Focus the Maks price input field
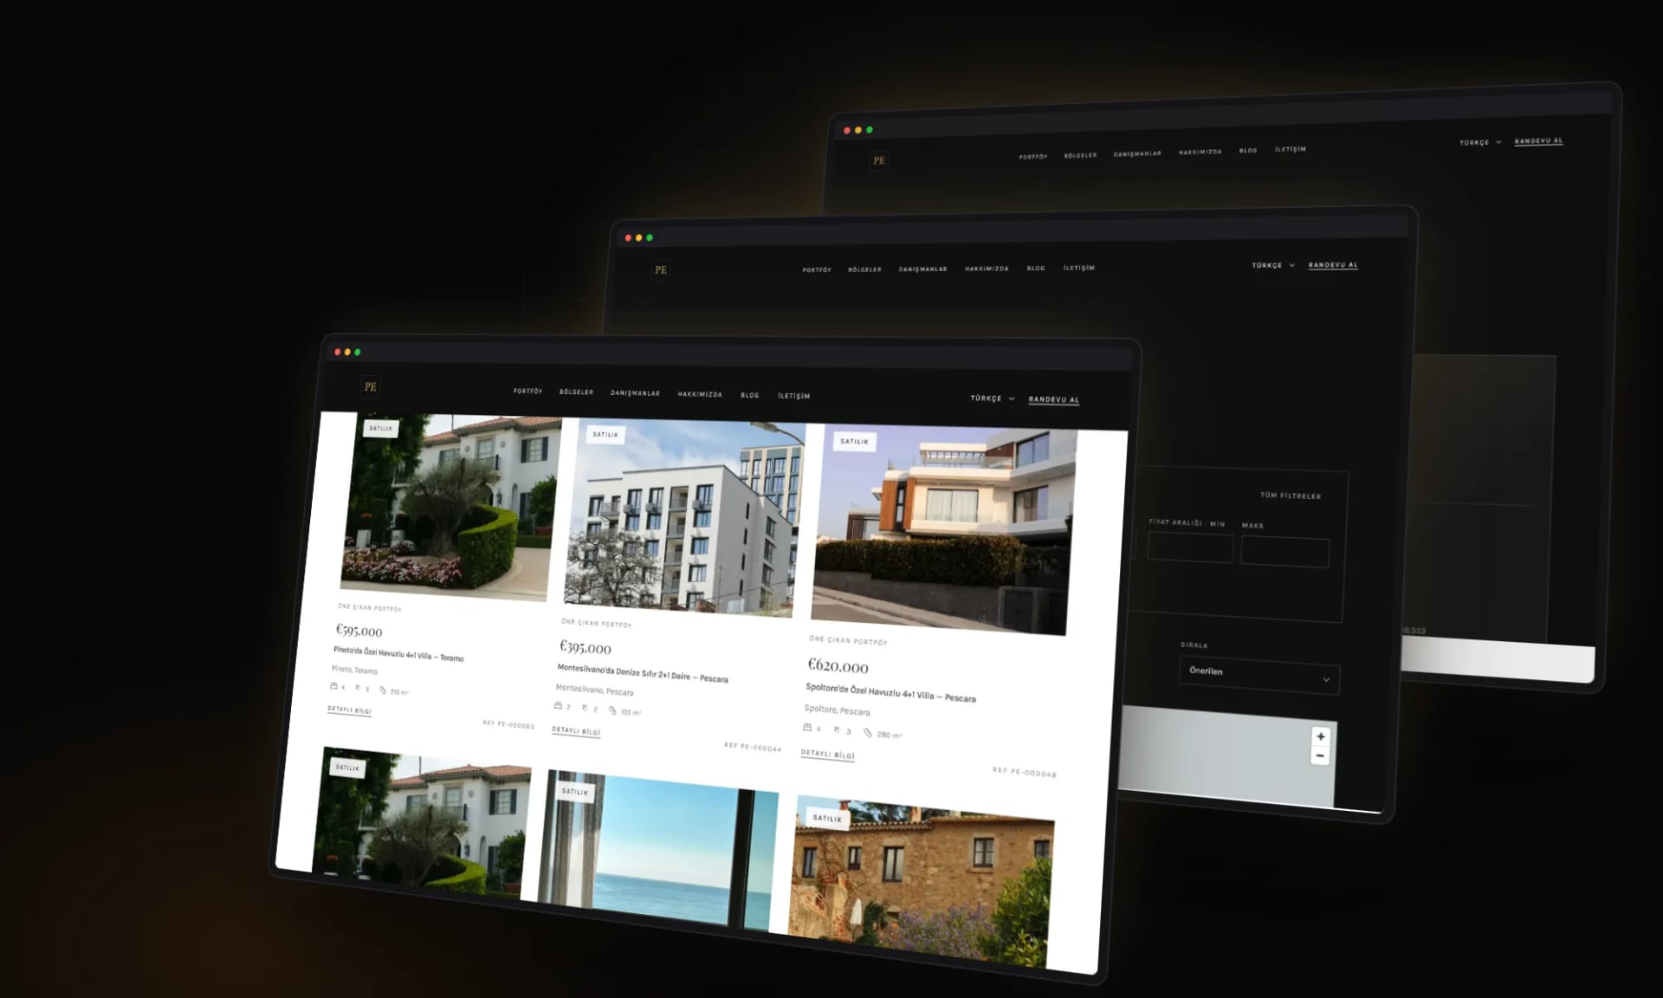 (x=1284, y=553)
